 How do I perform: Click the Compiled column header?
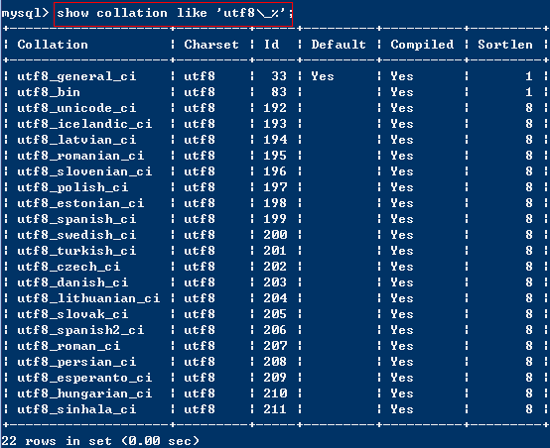click(422, 45)
